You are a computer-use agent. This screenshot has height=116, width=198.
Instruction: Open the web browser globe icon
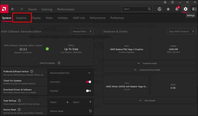click(159, 9)
